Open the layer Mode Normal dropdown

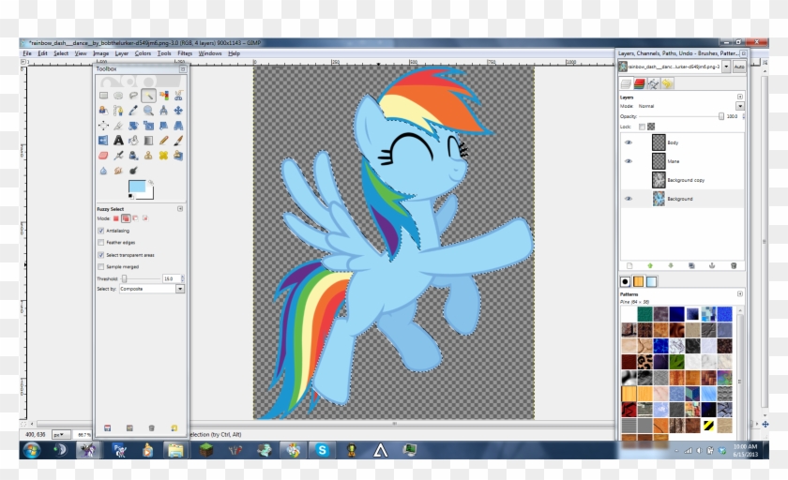740,106
